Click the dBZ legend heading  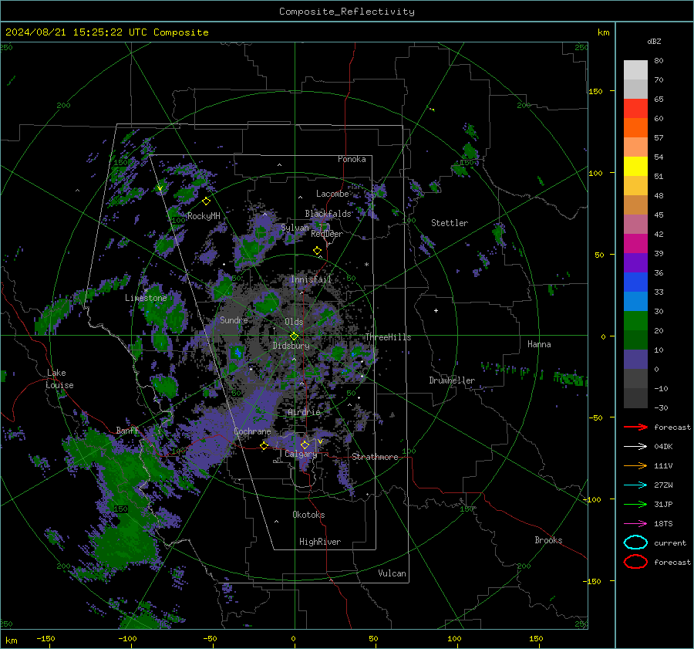tap(654, 42)
